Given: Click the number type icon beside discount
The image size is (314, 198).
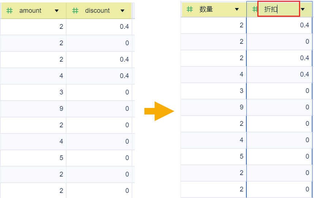Looking at the screenshot, I should pyautogui.click(x=75, y=11).
